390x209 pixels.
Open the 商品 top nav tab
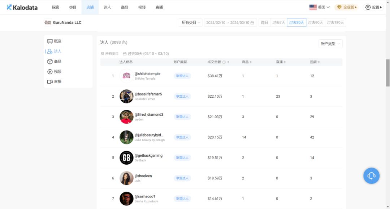click(x=125, y=8)
